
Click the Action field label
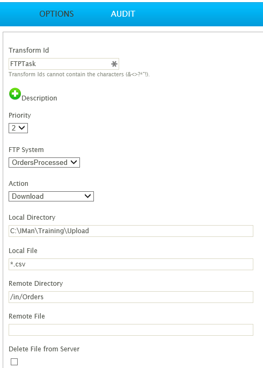click(19, 184)
